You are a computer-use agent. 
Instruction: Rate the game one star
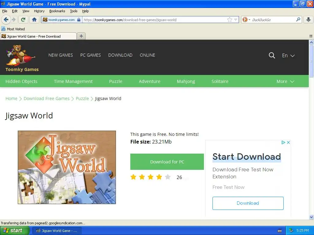tap(133, 177)
